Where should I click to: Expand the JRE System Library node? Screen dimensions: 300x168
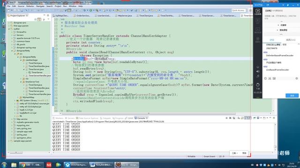coord(15,100)
